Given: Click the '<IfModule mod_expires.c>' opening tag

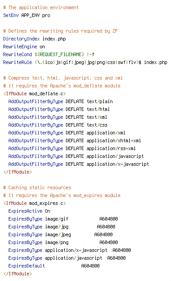Looking at the screenshot, I should 35,203.
